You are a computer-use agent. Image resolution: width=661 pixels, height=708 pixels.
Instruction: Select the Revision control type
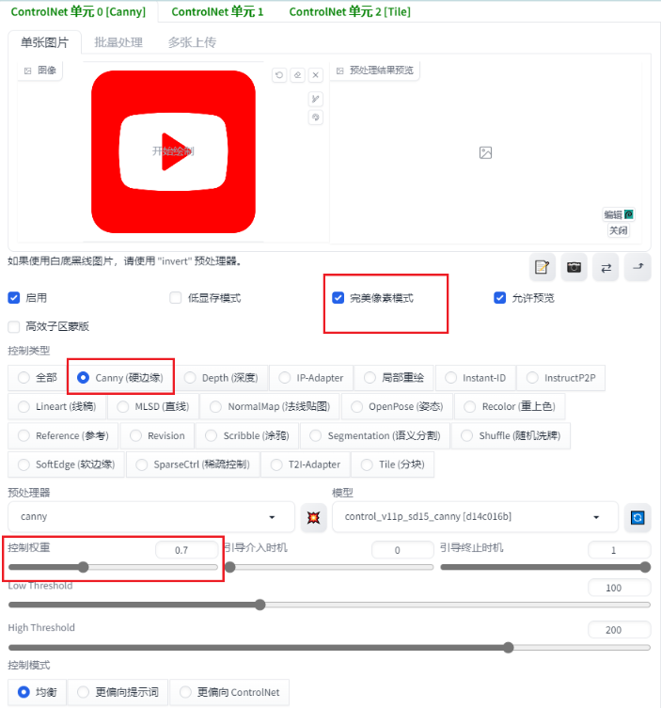tap(157, 435)
